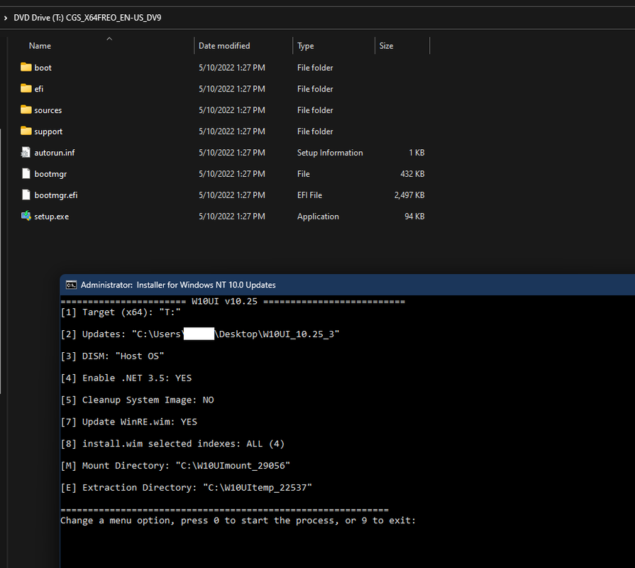Click the W10UI v10.25 header line
Viewport: 635px width, 568px height.
coord(233,302)
